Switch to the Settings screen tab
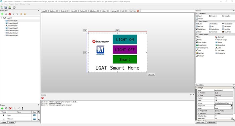The width and height of the screenshot is (235, 126). pos(115,11)
